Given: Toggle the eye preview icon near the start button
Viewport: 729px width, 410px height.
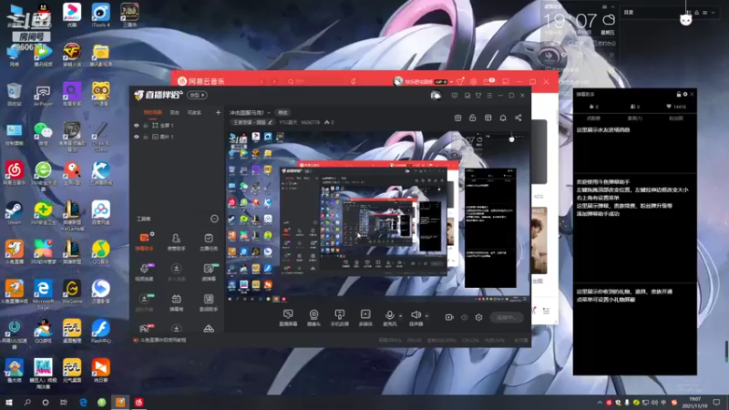Looking at the screenshot, I should coord(464,317).
